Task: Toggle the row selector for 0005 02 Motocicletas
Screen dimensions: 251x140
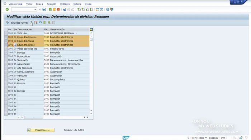Action: pyautogui.click(x=6, y=56)
